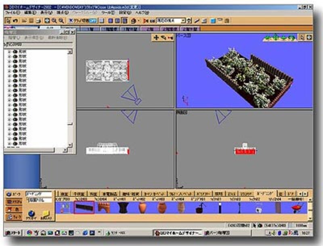Click the blue camera symbol in the plan view
323x246 pixels.
(132, 95)
